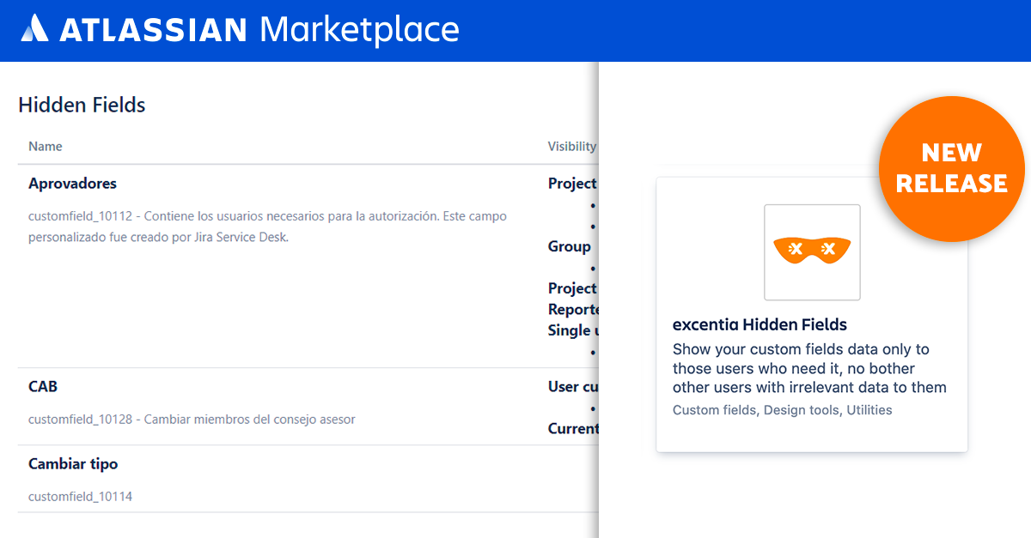
Task: Select the Aprovadores field row name
Action: coord(72,184)
